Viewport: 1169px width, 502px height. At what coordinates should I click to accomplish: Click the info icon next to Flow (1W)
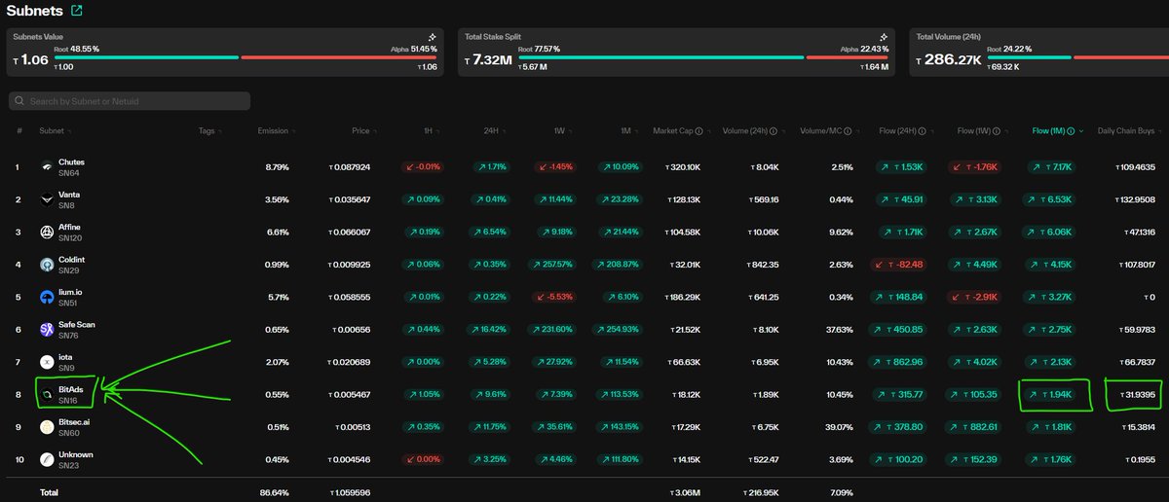point(997,130)
